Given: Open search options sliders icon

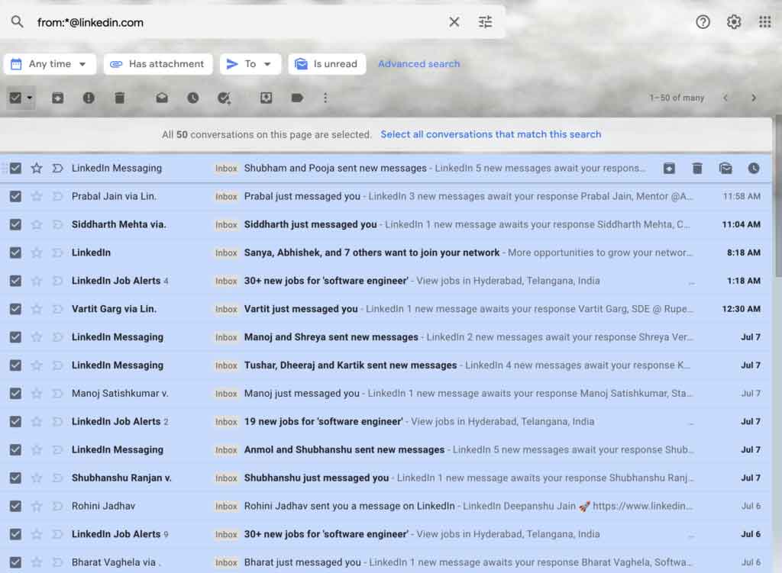Looking at the screenshot, I should coord(485,22).
